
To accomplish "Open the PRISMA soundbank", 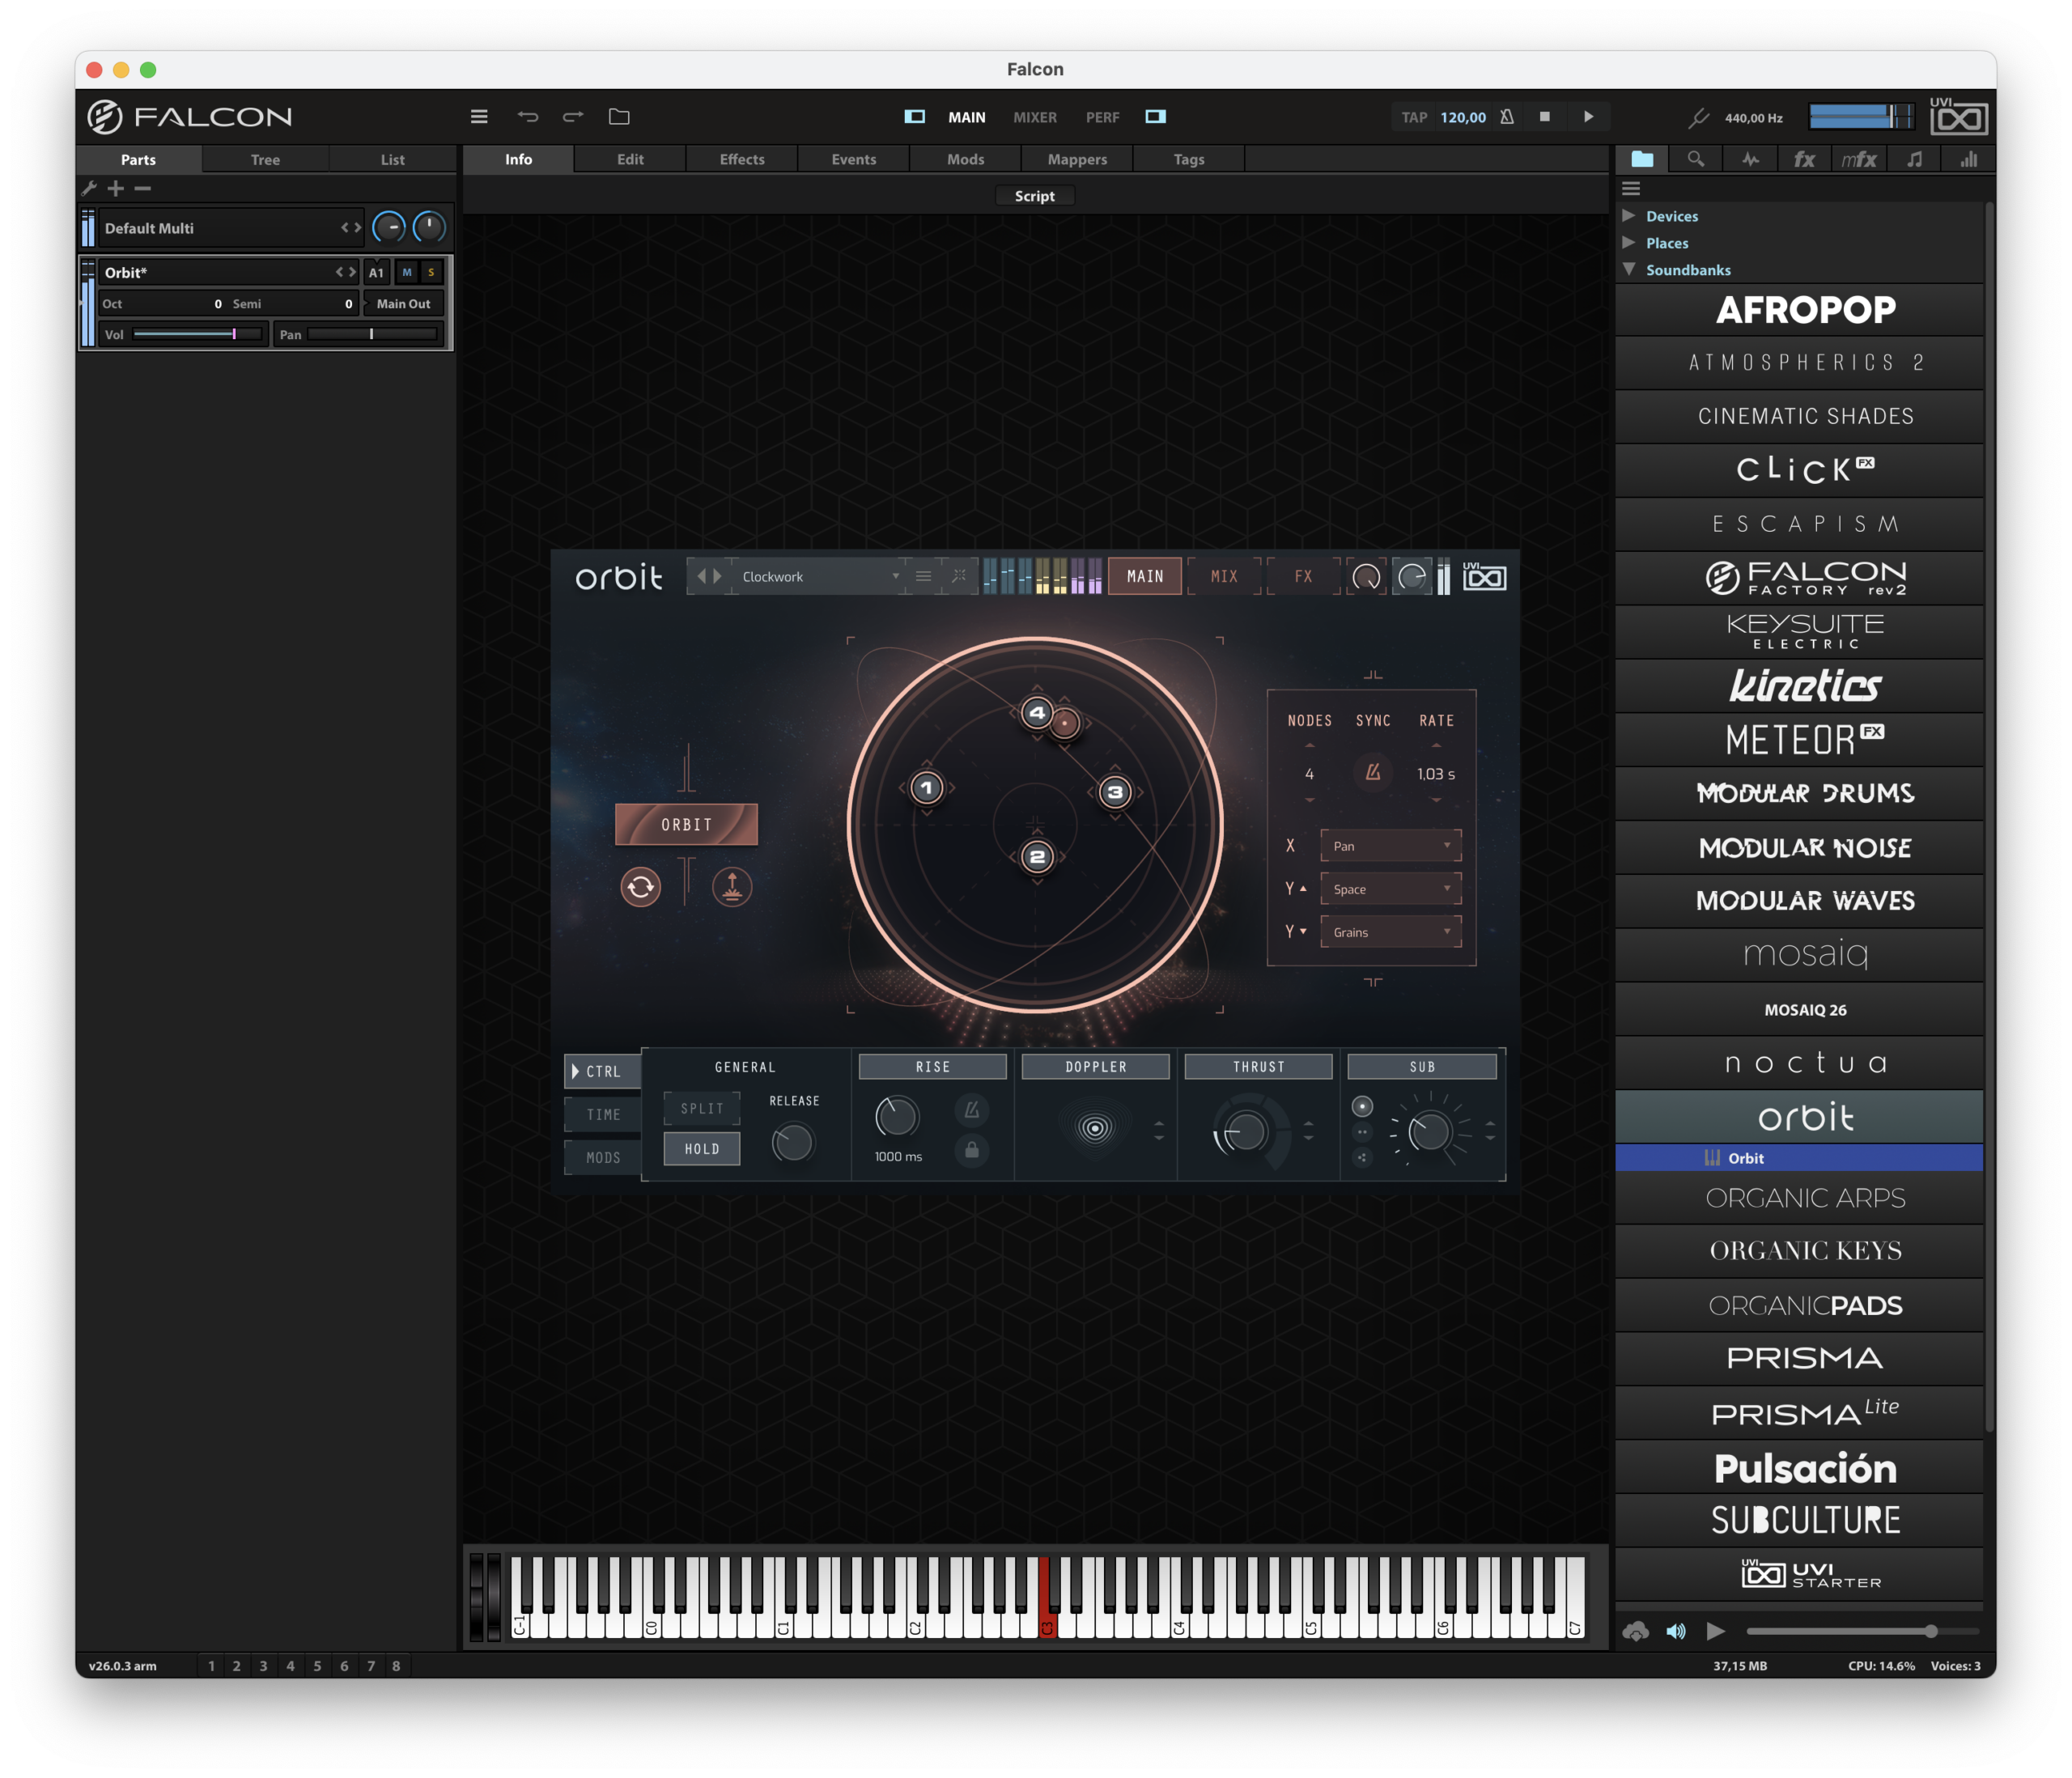I will click(x=1804, y=1358).
